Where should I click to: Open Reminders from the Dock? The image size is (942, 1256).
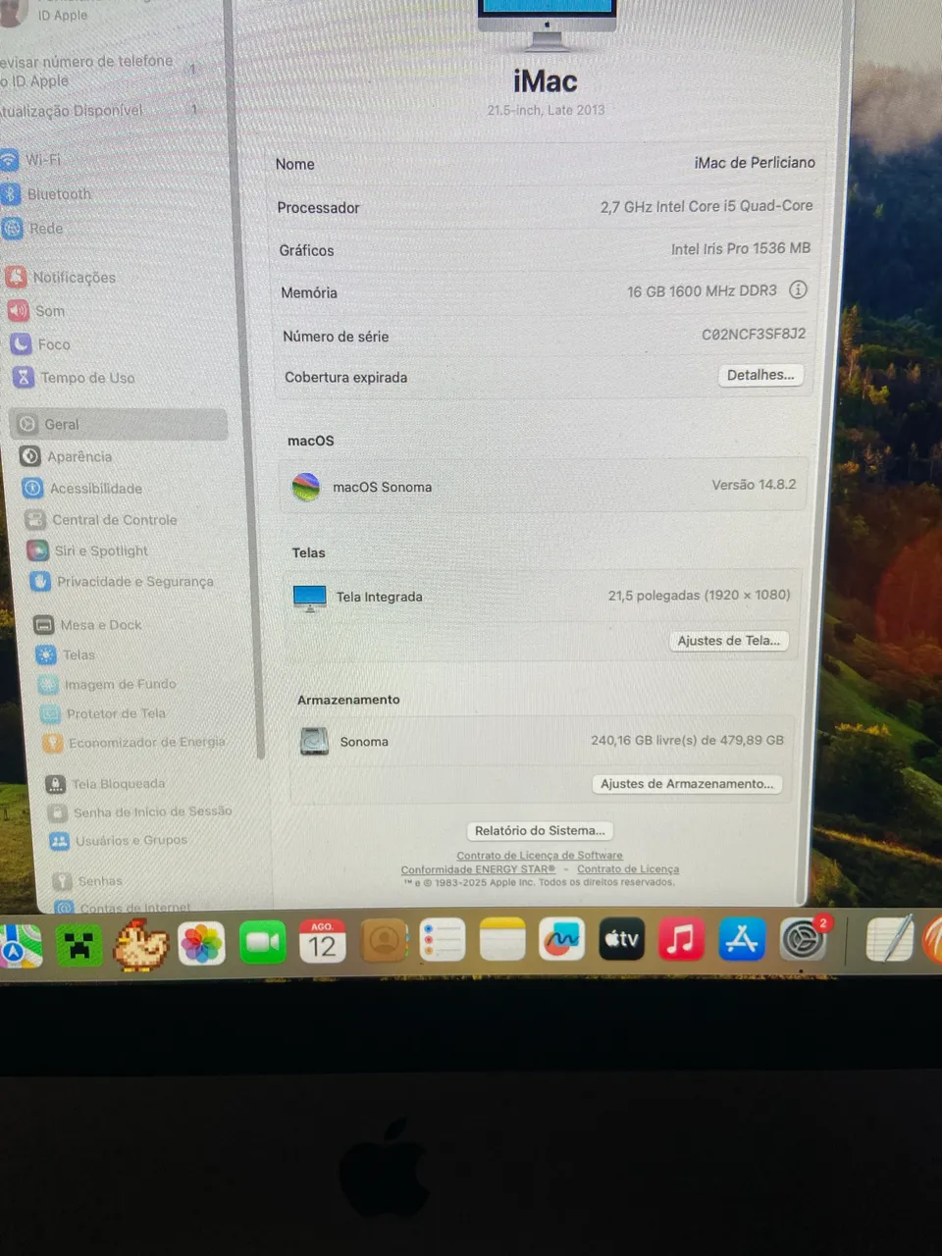(443, 940)
